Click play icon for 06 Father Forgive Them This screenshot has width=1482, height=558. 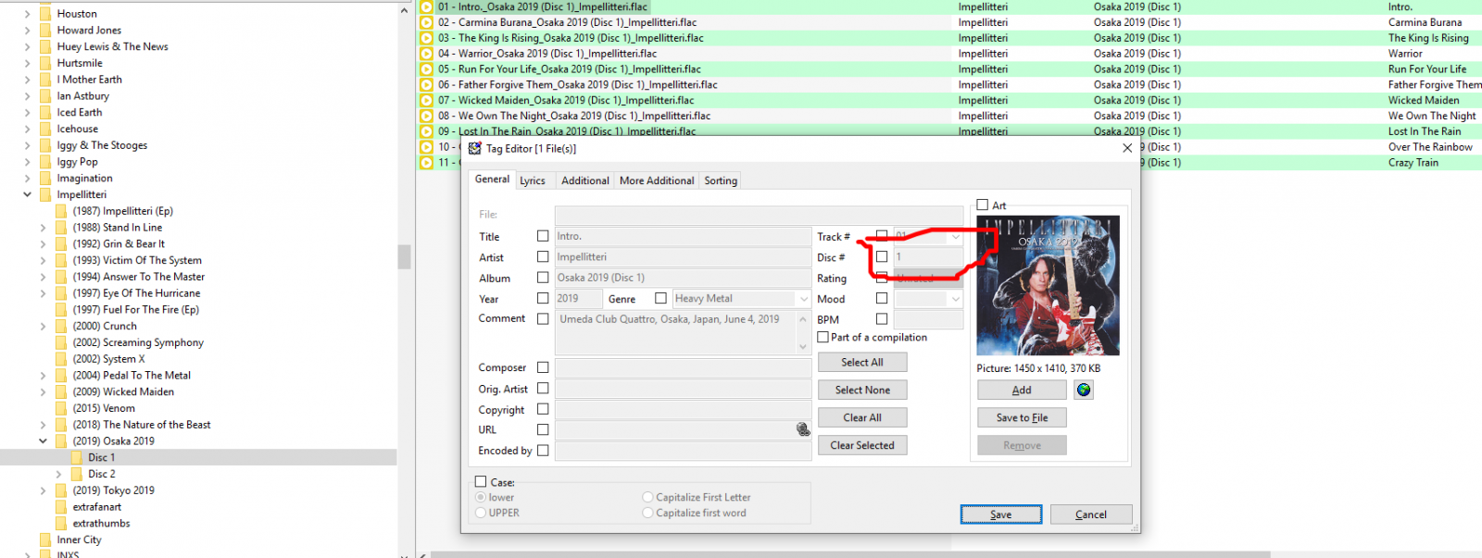[426, 85]
